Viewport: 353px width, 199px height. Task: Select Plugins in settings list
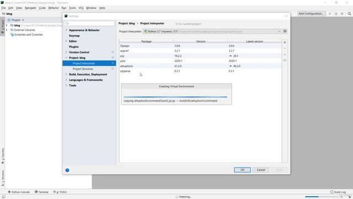click(74, 46)
